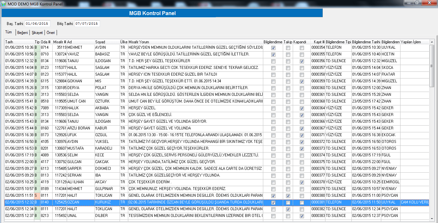Toggle Takip checkbox for record 0000380
Screen dimensions: 438x223
click(288, 196)
